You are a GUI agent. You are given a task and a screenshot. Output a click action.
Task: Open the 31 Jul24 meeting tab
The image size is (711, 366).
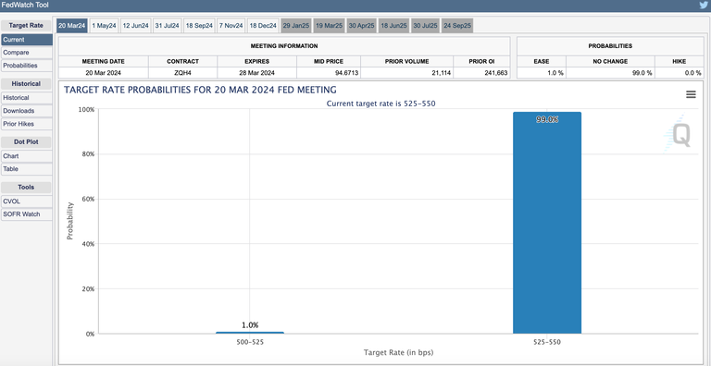[x=167, y=26]
